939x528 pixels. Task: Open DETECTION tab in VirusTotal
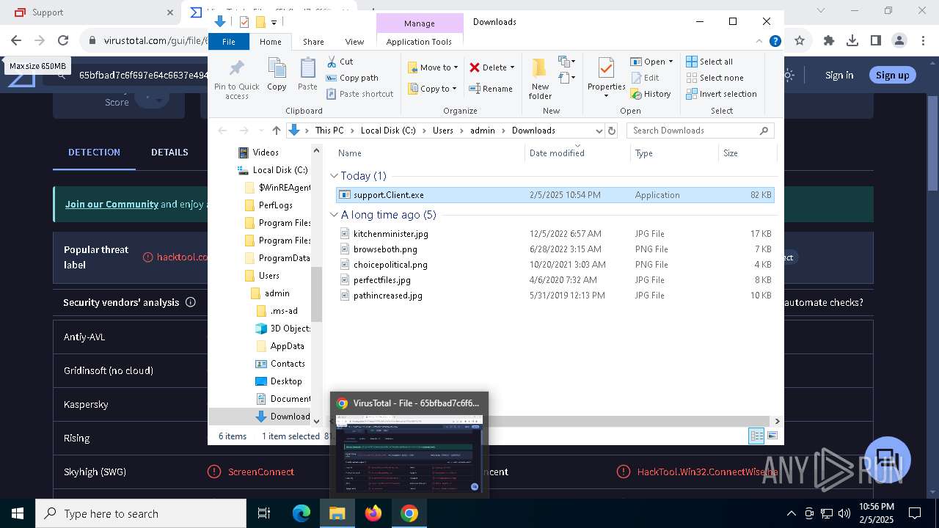point(94,153)
